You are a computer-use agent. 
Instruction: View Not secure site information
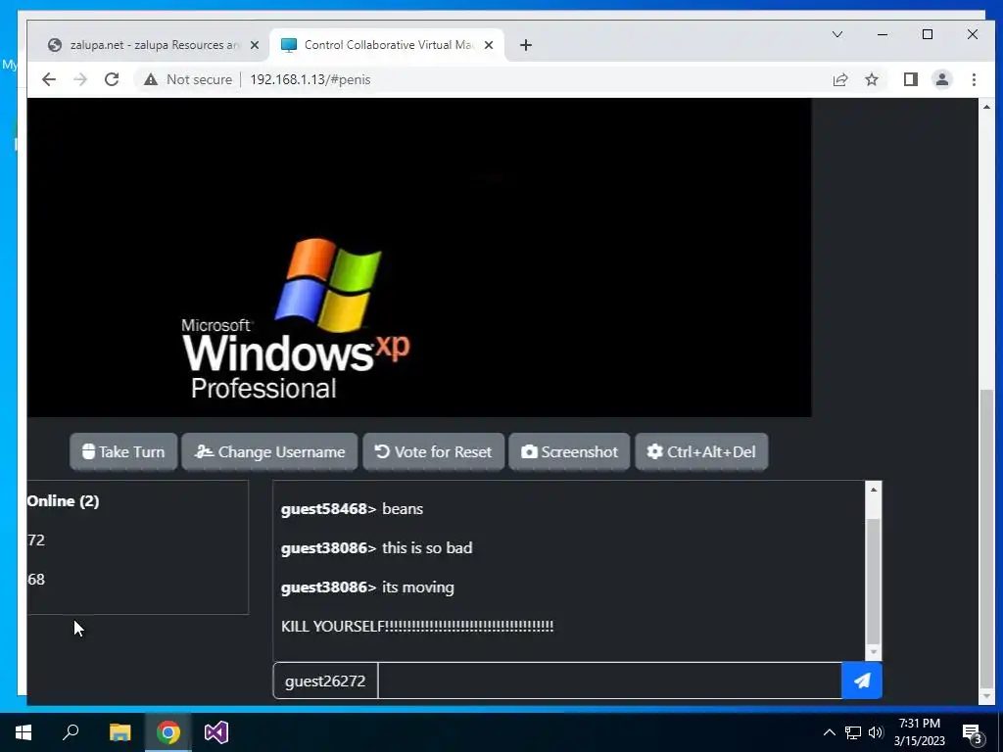[x=188, y=79]
